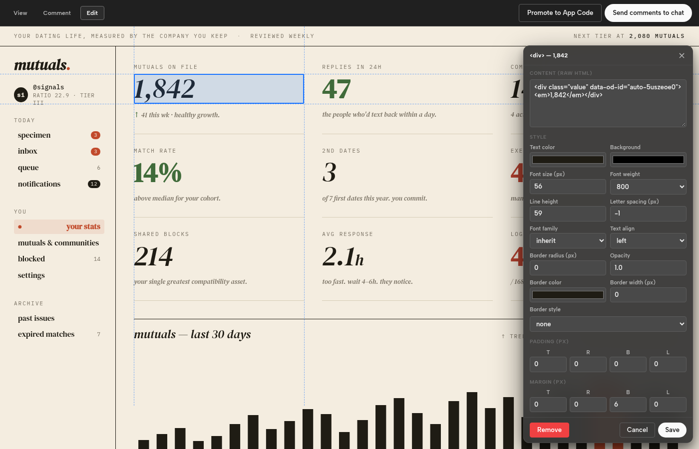Image resolution: width=699 pixels, height=449 pixels.
Task: Click the Line height field
Action: click(x=568, y=214)
